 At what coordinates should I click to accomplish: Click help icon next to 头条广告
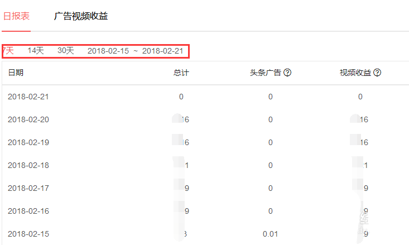pos(287,73)
